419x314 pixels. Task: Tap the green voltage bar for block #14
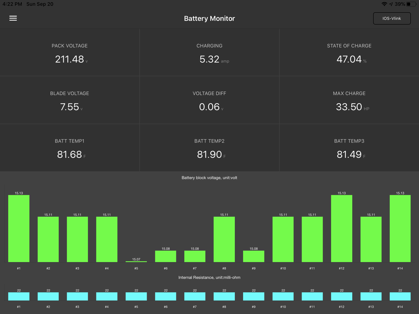pos(400,229)
